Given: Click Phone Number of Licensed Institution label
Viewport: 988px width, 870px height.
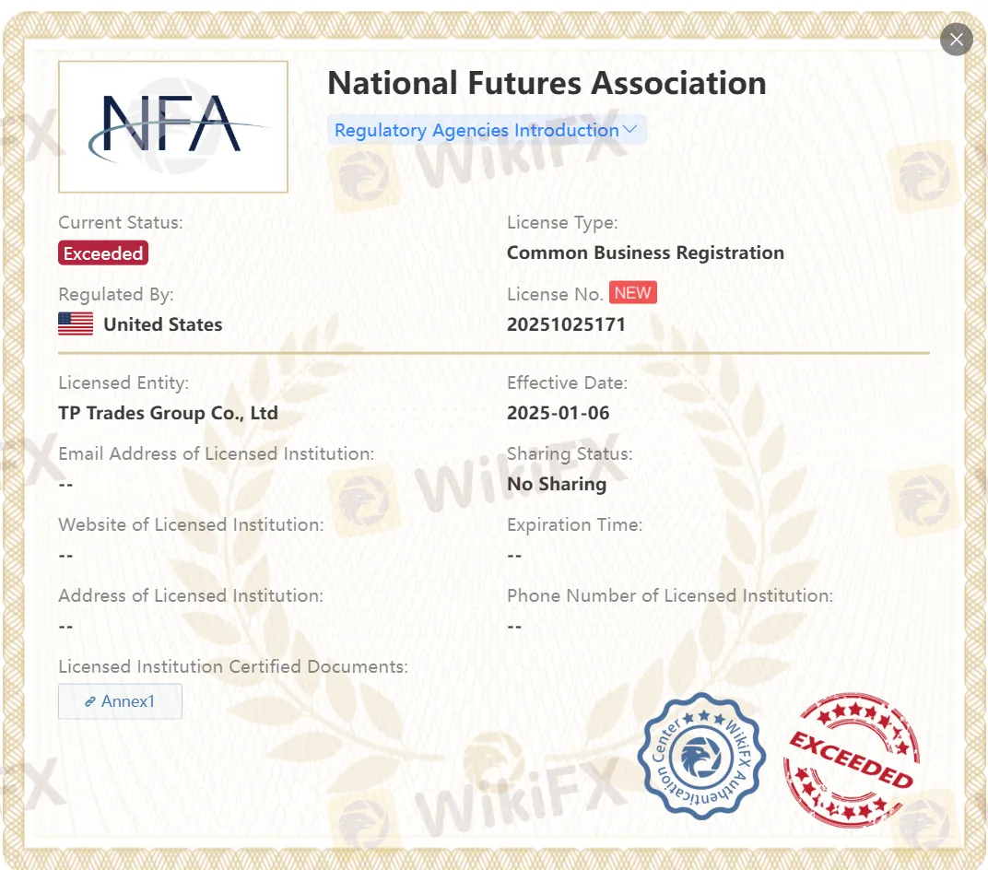Looking at the screenshot, I should (670, 595).
